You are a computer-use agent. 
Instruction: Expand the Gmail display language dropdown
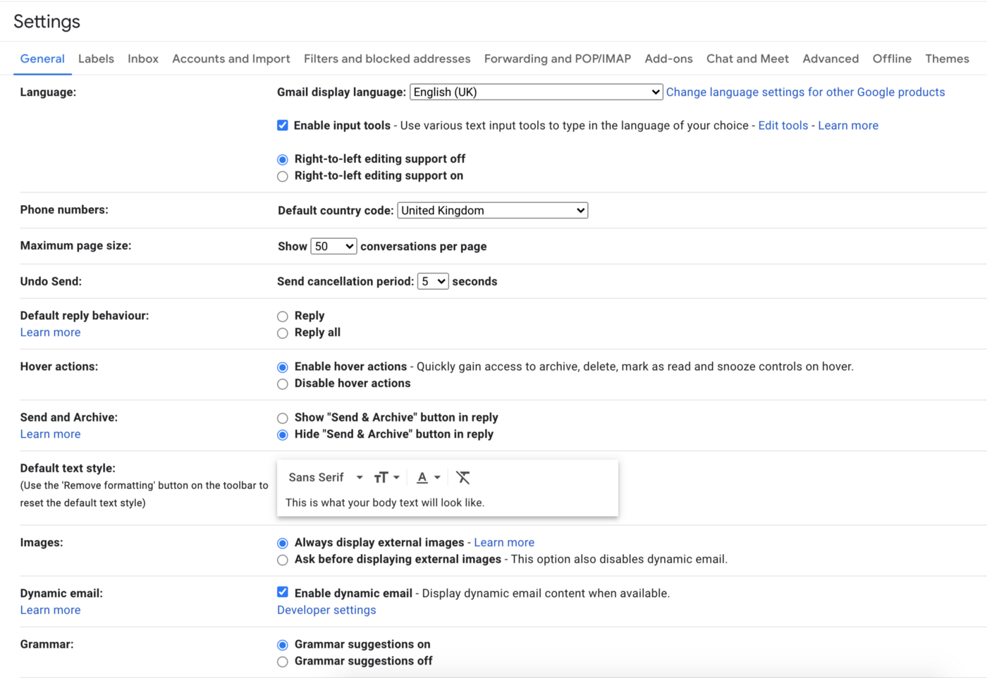click(536, 92)
